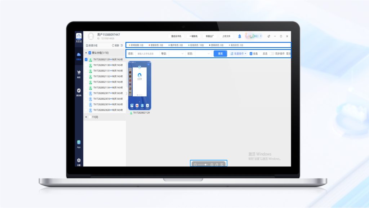Click the notification bell icon

[x=240, y=36]
